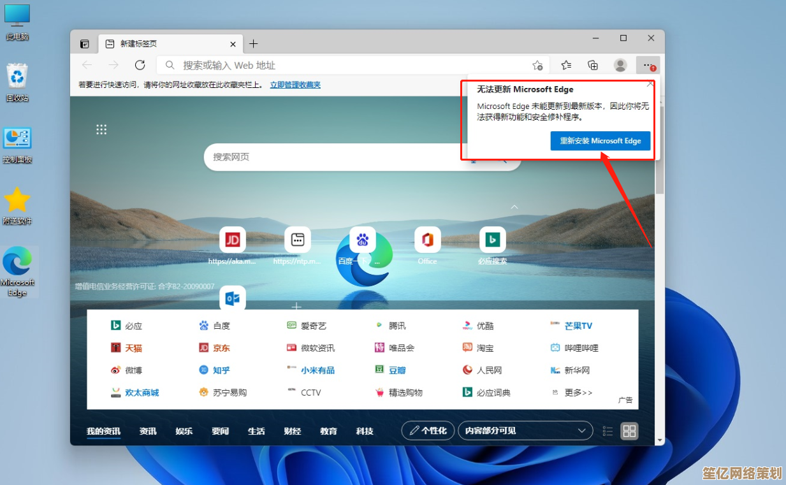Viewport: 786px width, 485px height.
Task: Open the This PC desktop icon
Action: coord(17,22)
